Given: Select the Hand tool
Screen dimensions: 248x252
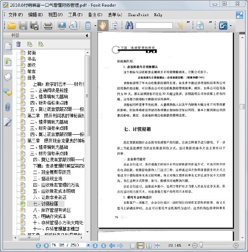Looking at the screenshot, I should (103, 25).
